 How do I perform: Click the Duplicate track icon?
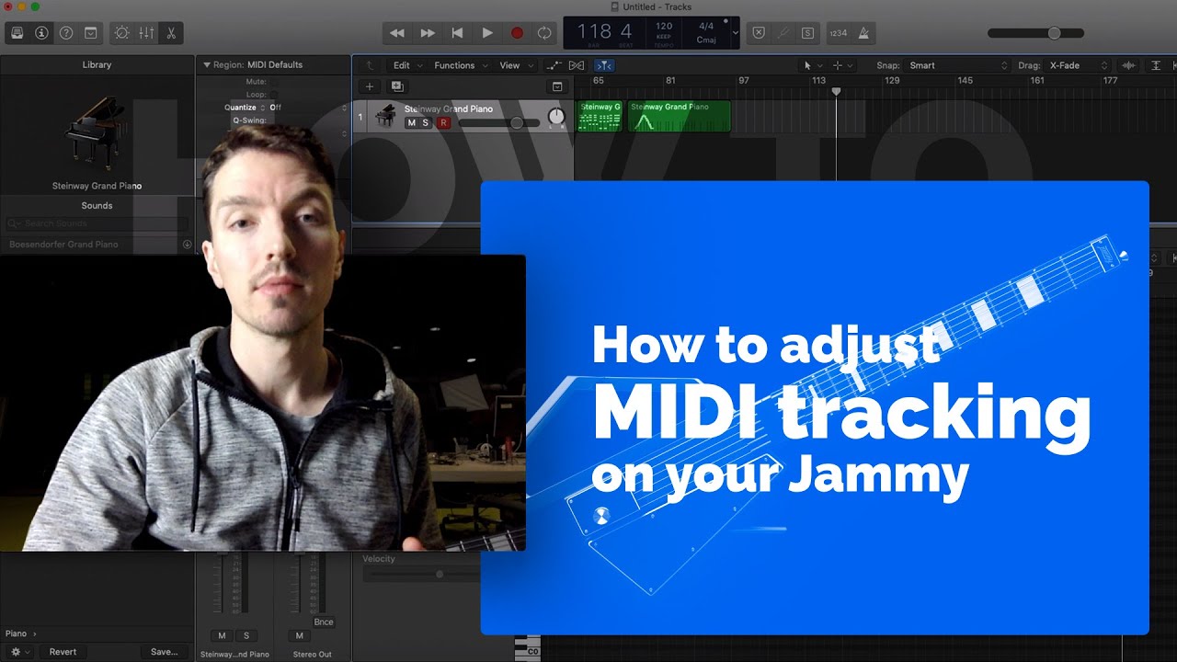coord(397,86)
